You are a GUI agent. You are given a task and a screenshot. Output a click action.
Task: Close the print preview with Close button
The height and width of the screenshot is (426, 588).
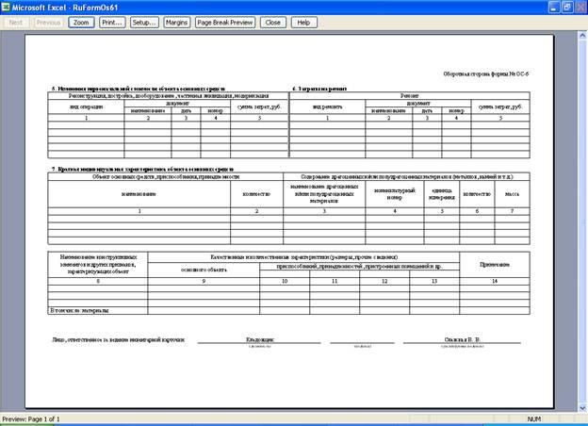pyautogui.click(x=272, y=22)
